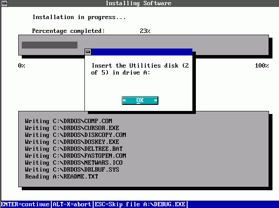
Task: Select the Writing C:\DRDOS\DOSKEY.EXE line
Action: [x=72, y=142]
